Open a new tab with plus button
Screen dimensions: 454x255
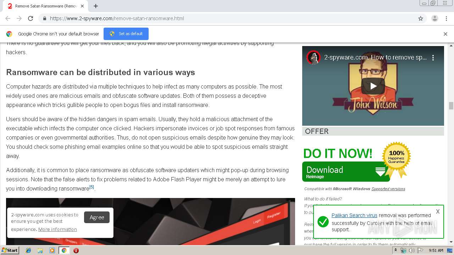(x=96, y=6)
